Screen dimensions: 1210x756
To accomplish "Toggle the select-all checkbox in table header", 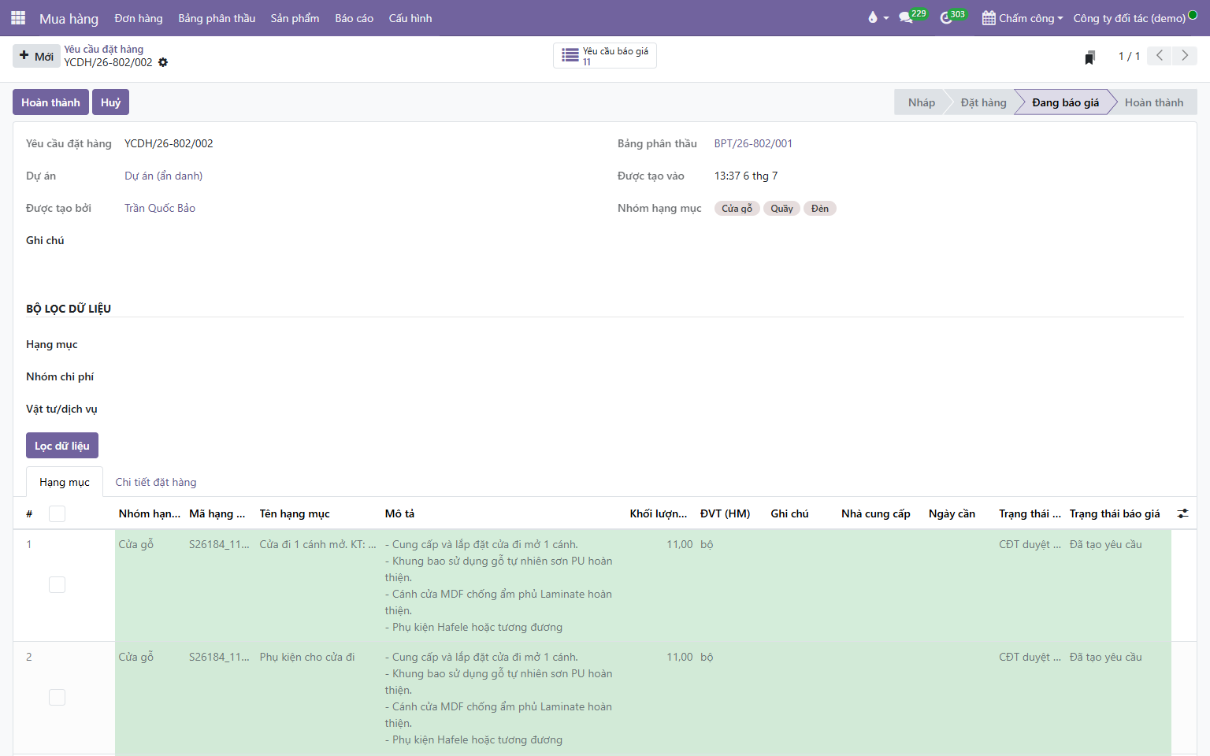I will pyautogui.click(x=57, y=513).
